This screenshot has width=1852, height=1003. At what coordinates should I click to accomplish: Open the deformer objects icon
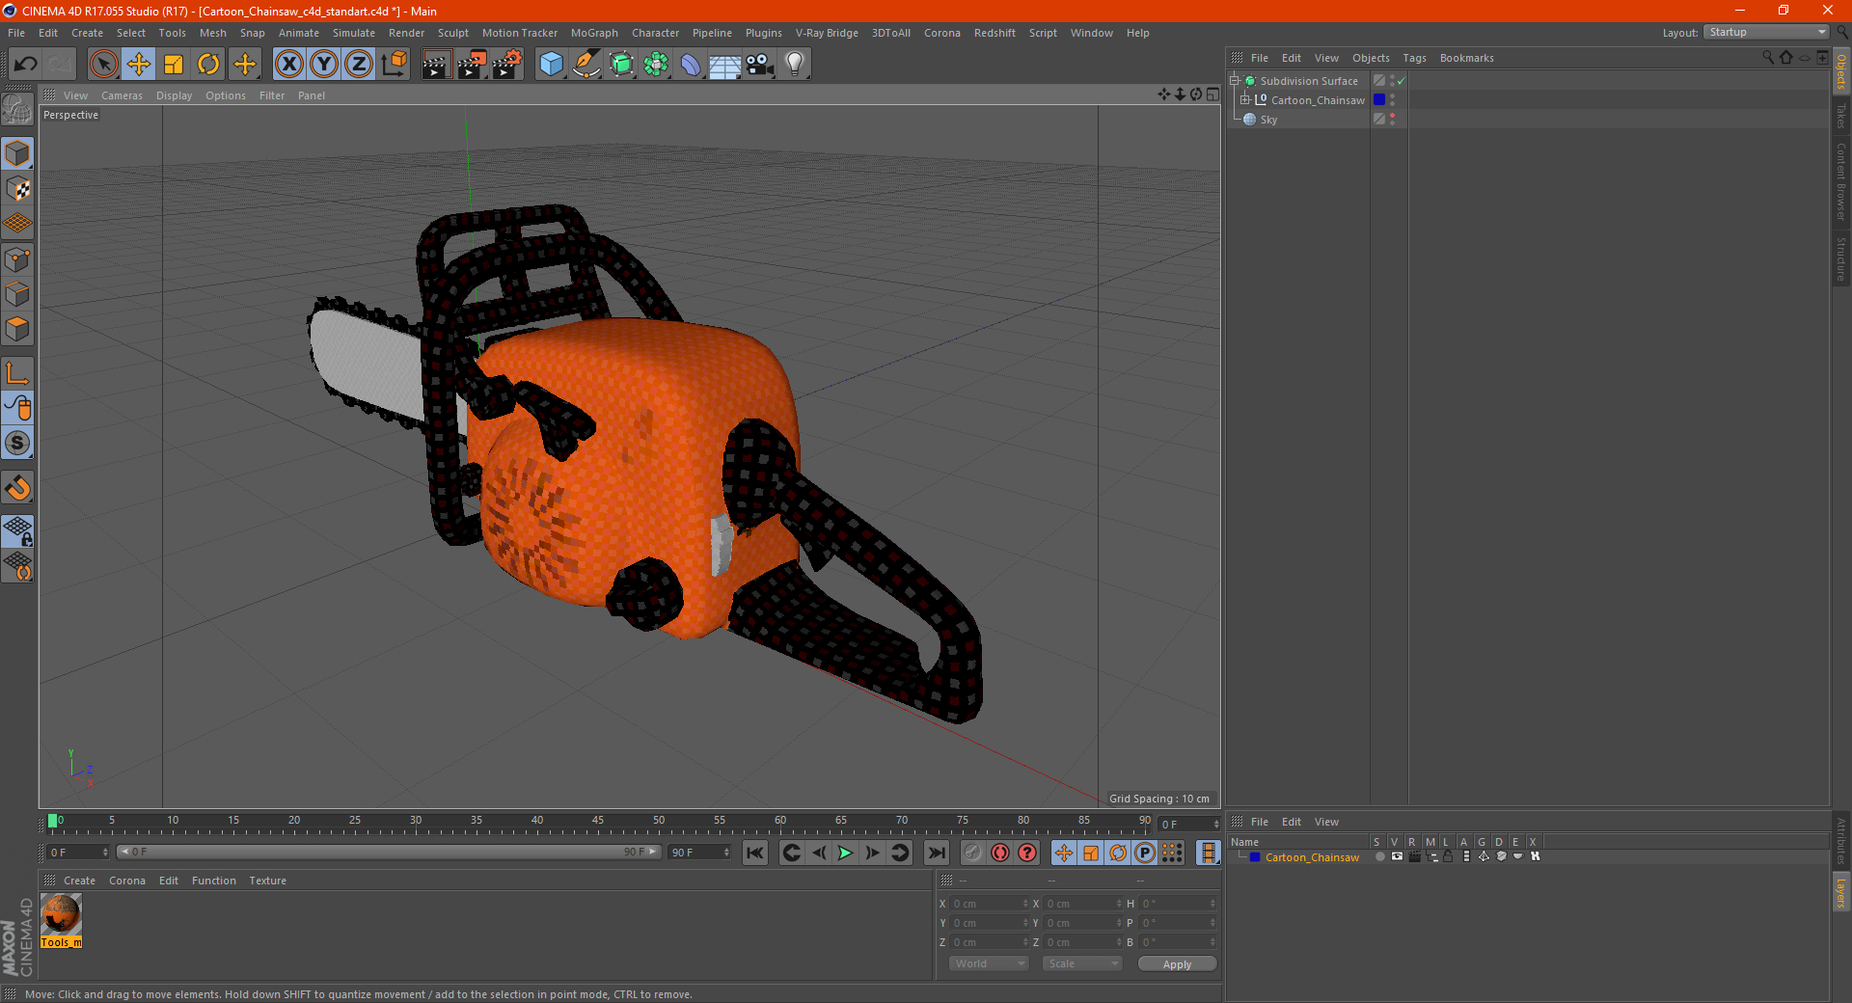691,65
